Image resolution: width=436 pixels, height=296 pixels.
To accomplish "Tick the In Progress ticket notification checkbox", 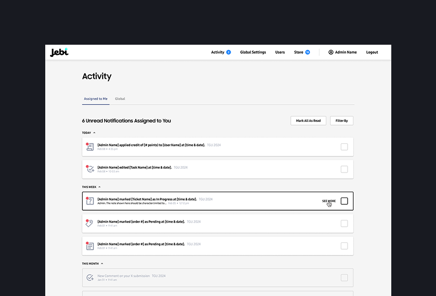I will click(x=344, y=201).
